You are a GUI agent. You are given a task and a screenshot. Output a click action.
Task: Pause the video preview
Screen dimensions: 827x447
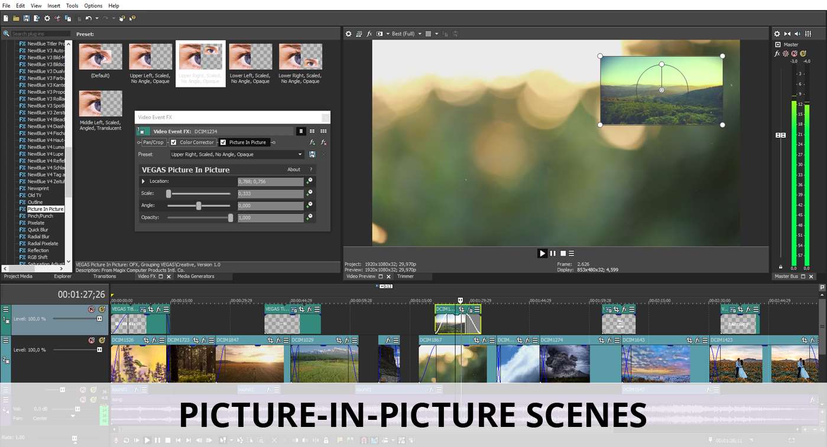coord(553,253)
